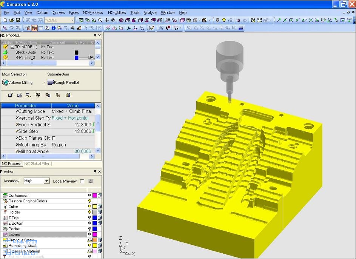
Task: Click the yellow light bulb show icon
Action: coord(224,20)
